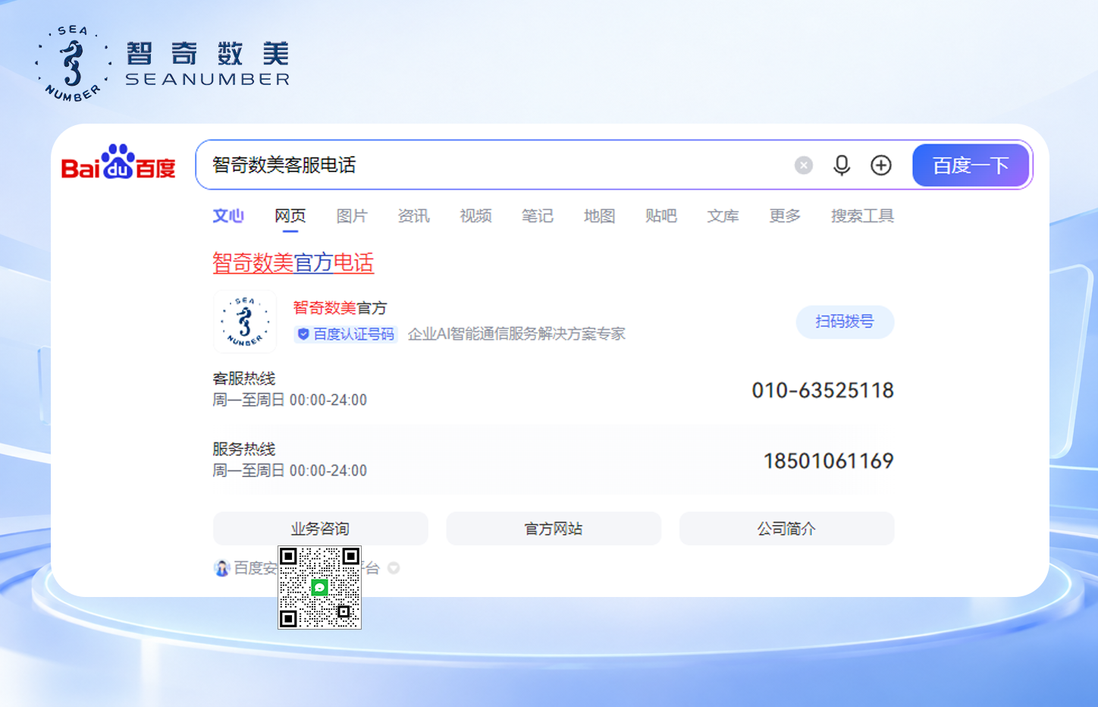The image size is (1098, 707).
Task: Open 公司简介
Action: click(786, 529)
